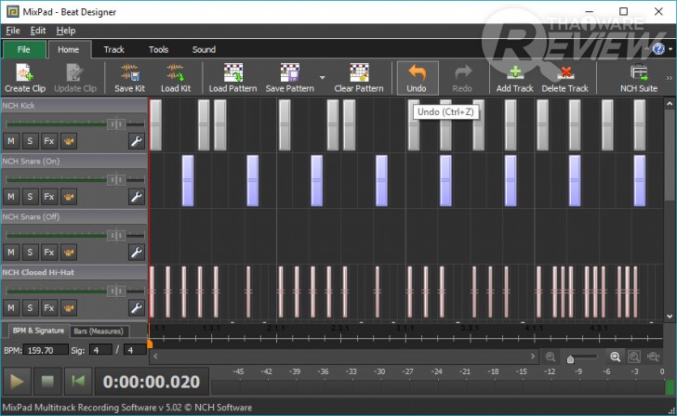Mute the NCH Kick track
Screen dimensions: 677x416
[11, 141]
